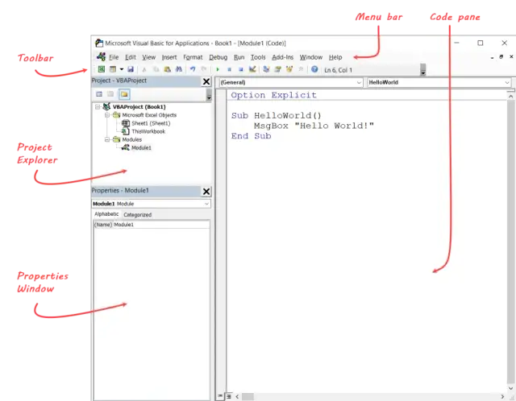Open the Object Browser toolbar icon

pos(289,69)
